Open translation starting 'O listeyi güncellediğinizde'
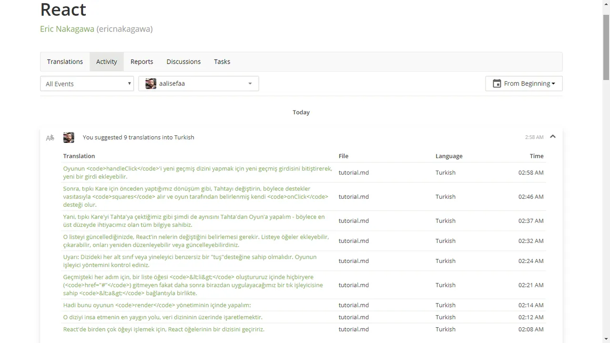This screenshot has height=343, width=610. (x=196, y=241)
